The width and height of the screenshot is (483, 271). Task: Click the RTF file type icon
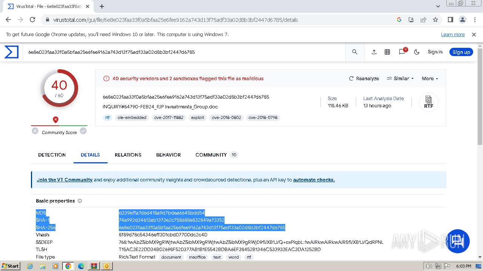[429, 102]
